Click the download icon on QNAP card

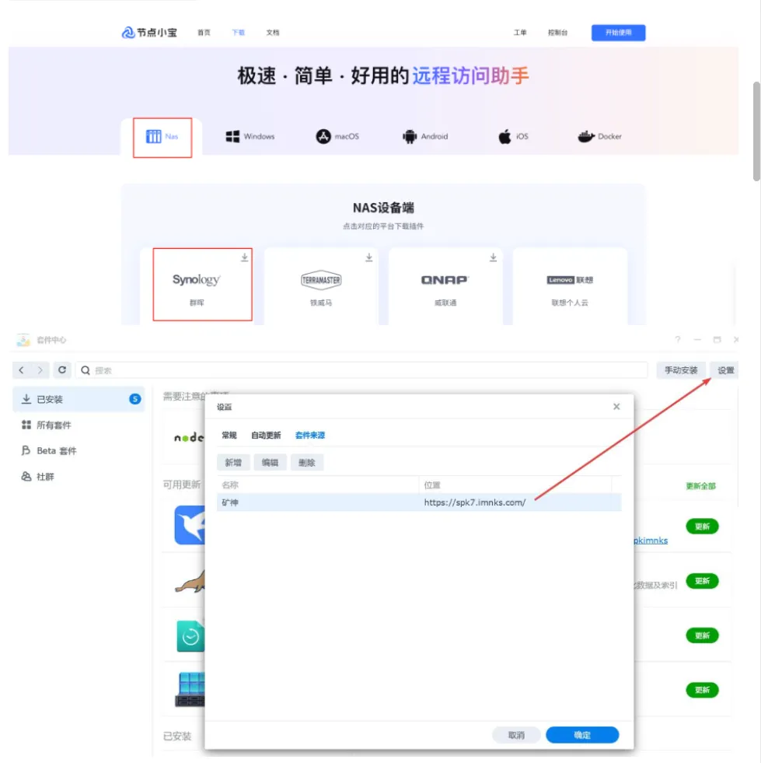pyautogui.click(x=493, y=257)
